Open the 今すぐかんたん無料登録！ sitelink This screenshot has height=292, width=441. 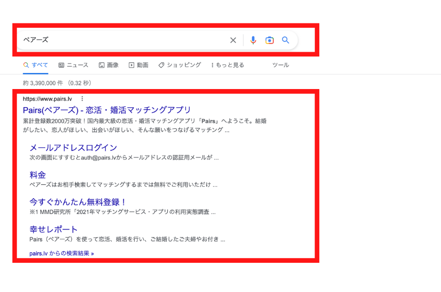78,202
